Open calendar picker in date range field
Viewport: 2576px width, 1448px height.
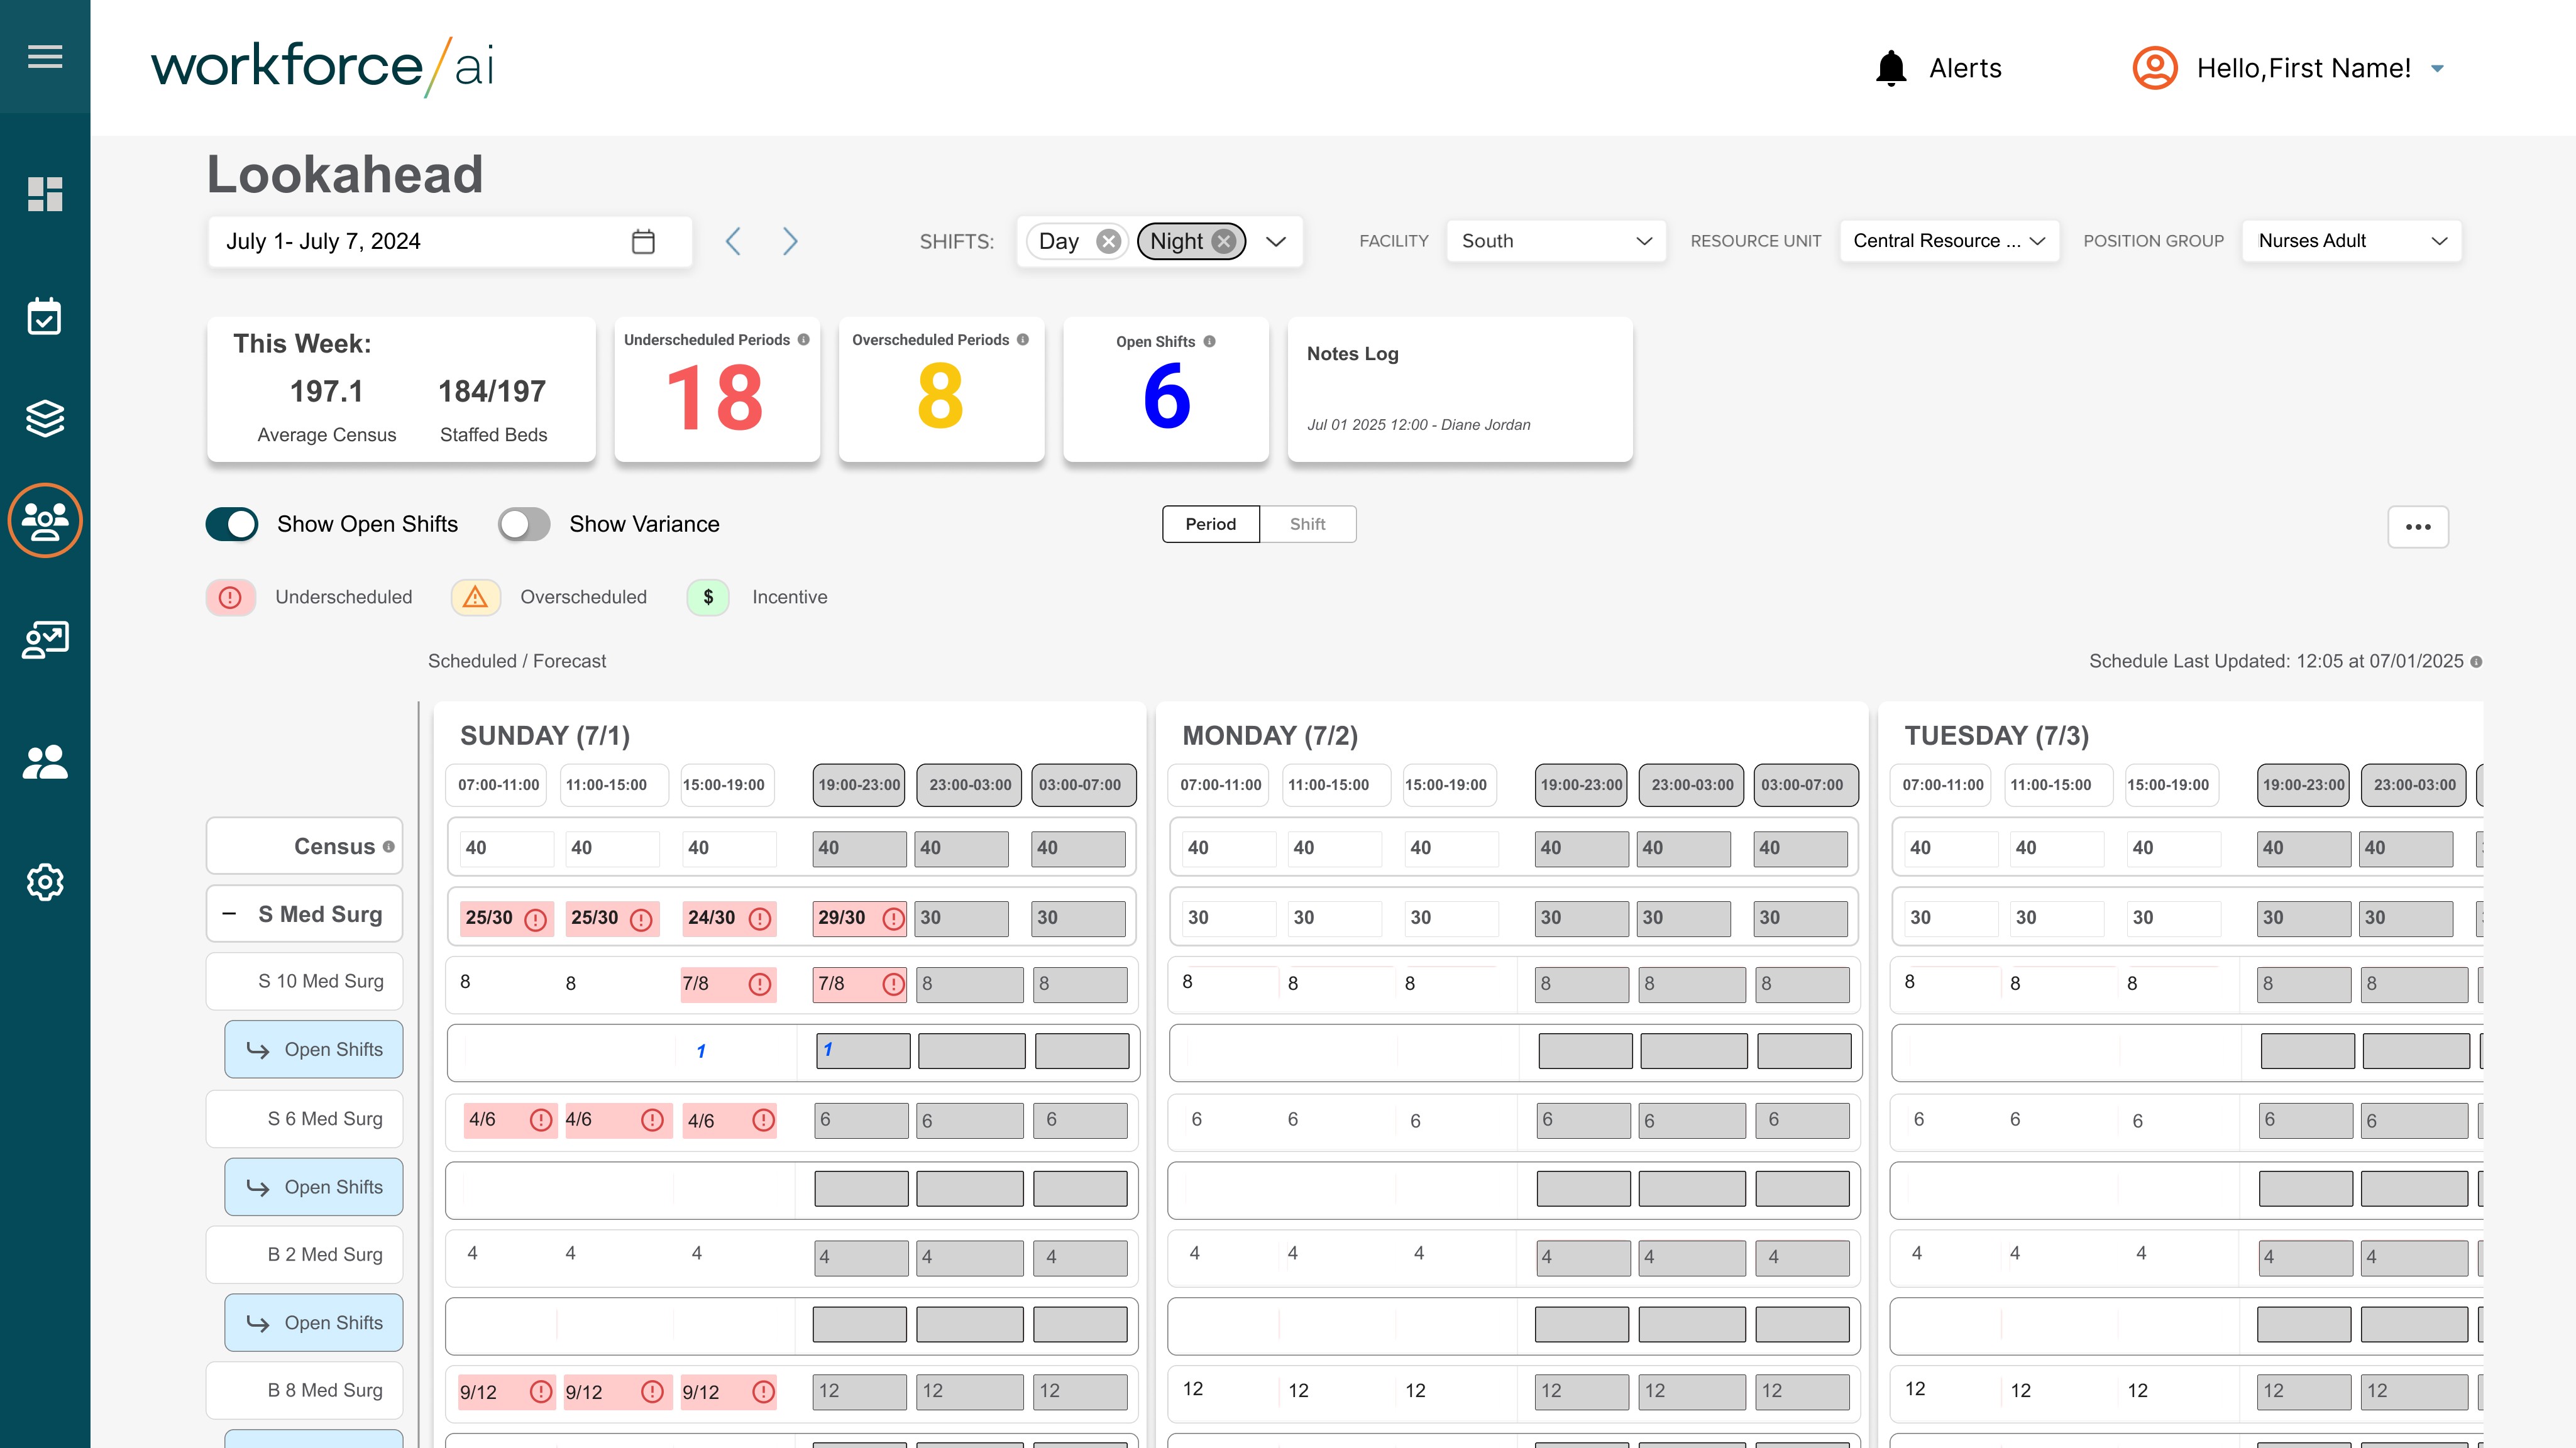[x=643, y=241]
